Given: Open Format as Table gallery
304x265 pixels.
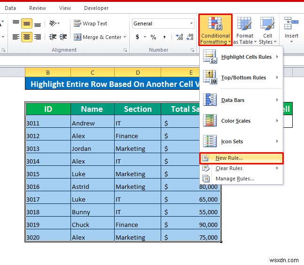Looking at the screenshot, I should (x=245, y=30).
